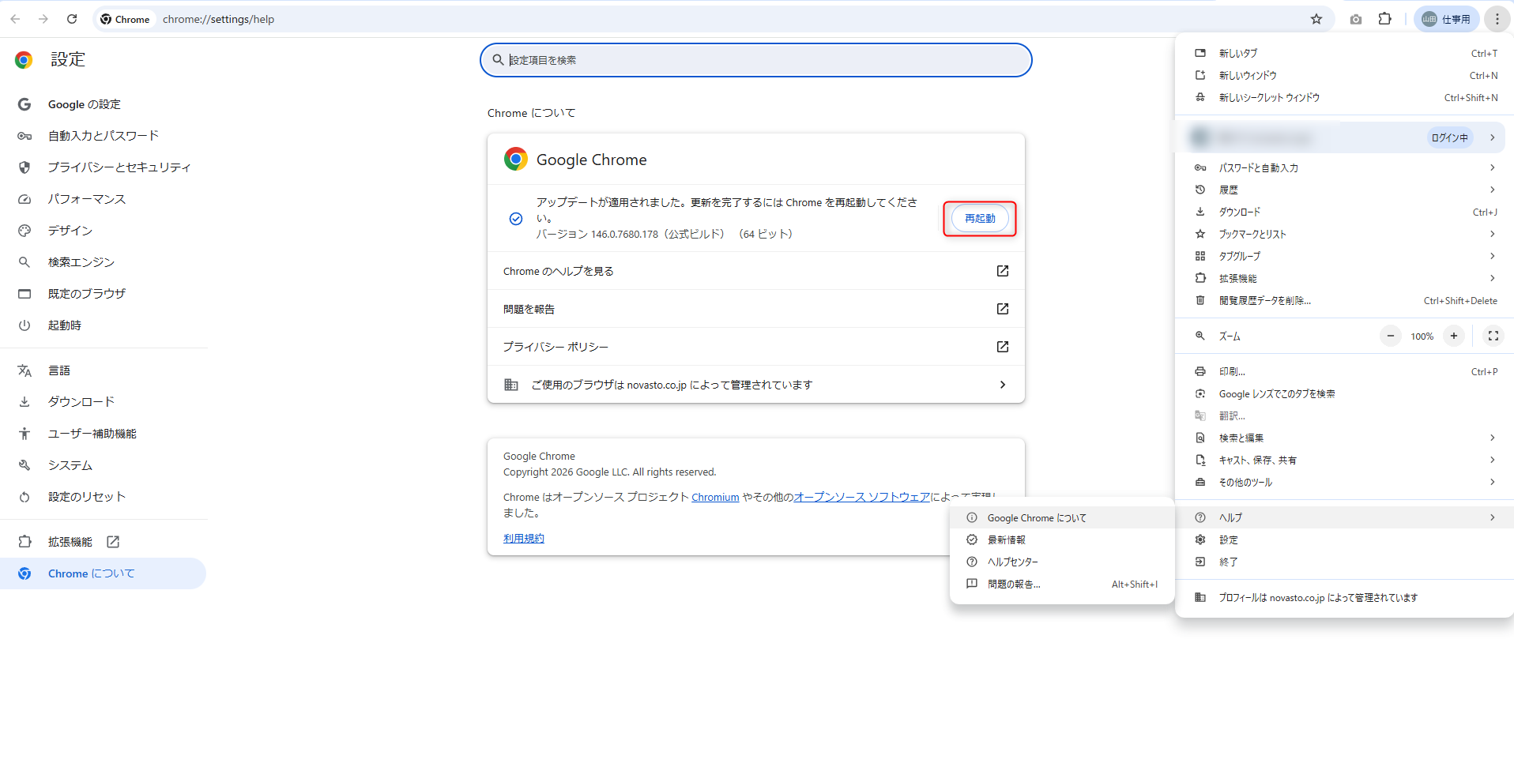Select the ヘルプ menu item
This screenshot has height=782, width=1514.
click(x=1345, y=517)
